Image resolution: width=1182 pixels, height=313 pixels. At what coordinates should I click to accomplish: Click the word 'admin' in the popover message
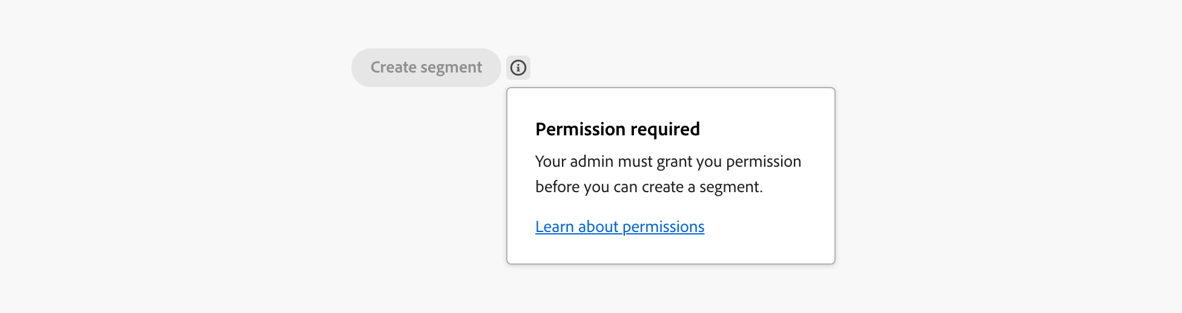coord(592,162)
